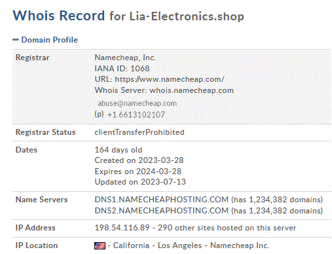Viewport: 332px width, 254px height.
Task: Click the abuse@namecheap.com email address
Action: 137,103
